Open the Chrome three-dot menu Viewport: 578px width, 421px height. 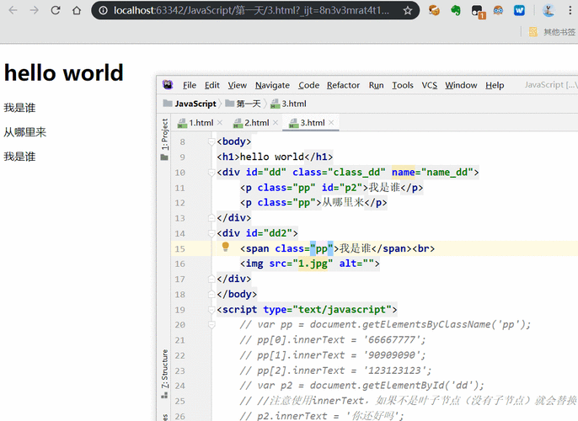[x=570, y=10]
